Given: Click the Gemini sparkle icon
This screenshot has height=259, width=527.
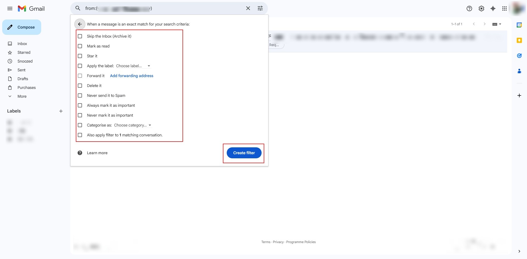Looking at the screenshot, I should pos(493,9).
